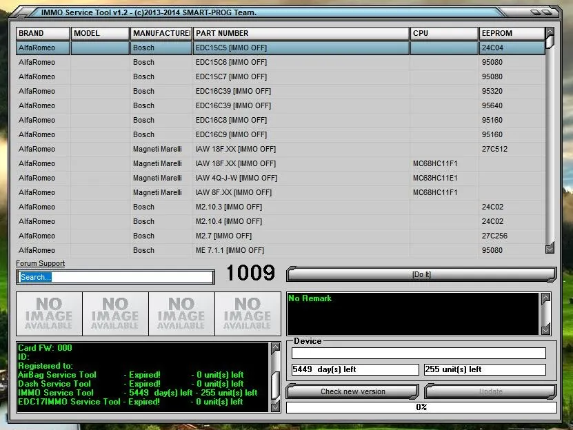
Task: Click the EEPROM column header
Action: [x=512, y=33]
